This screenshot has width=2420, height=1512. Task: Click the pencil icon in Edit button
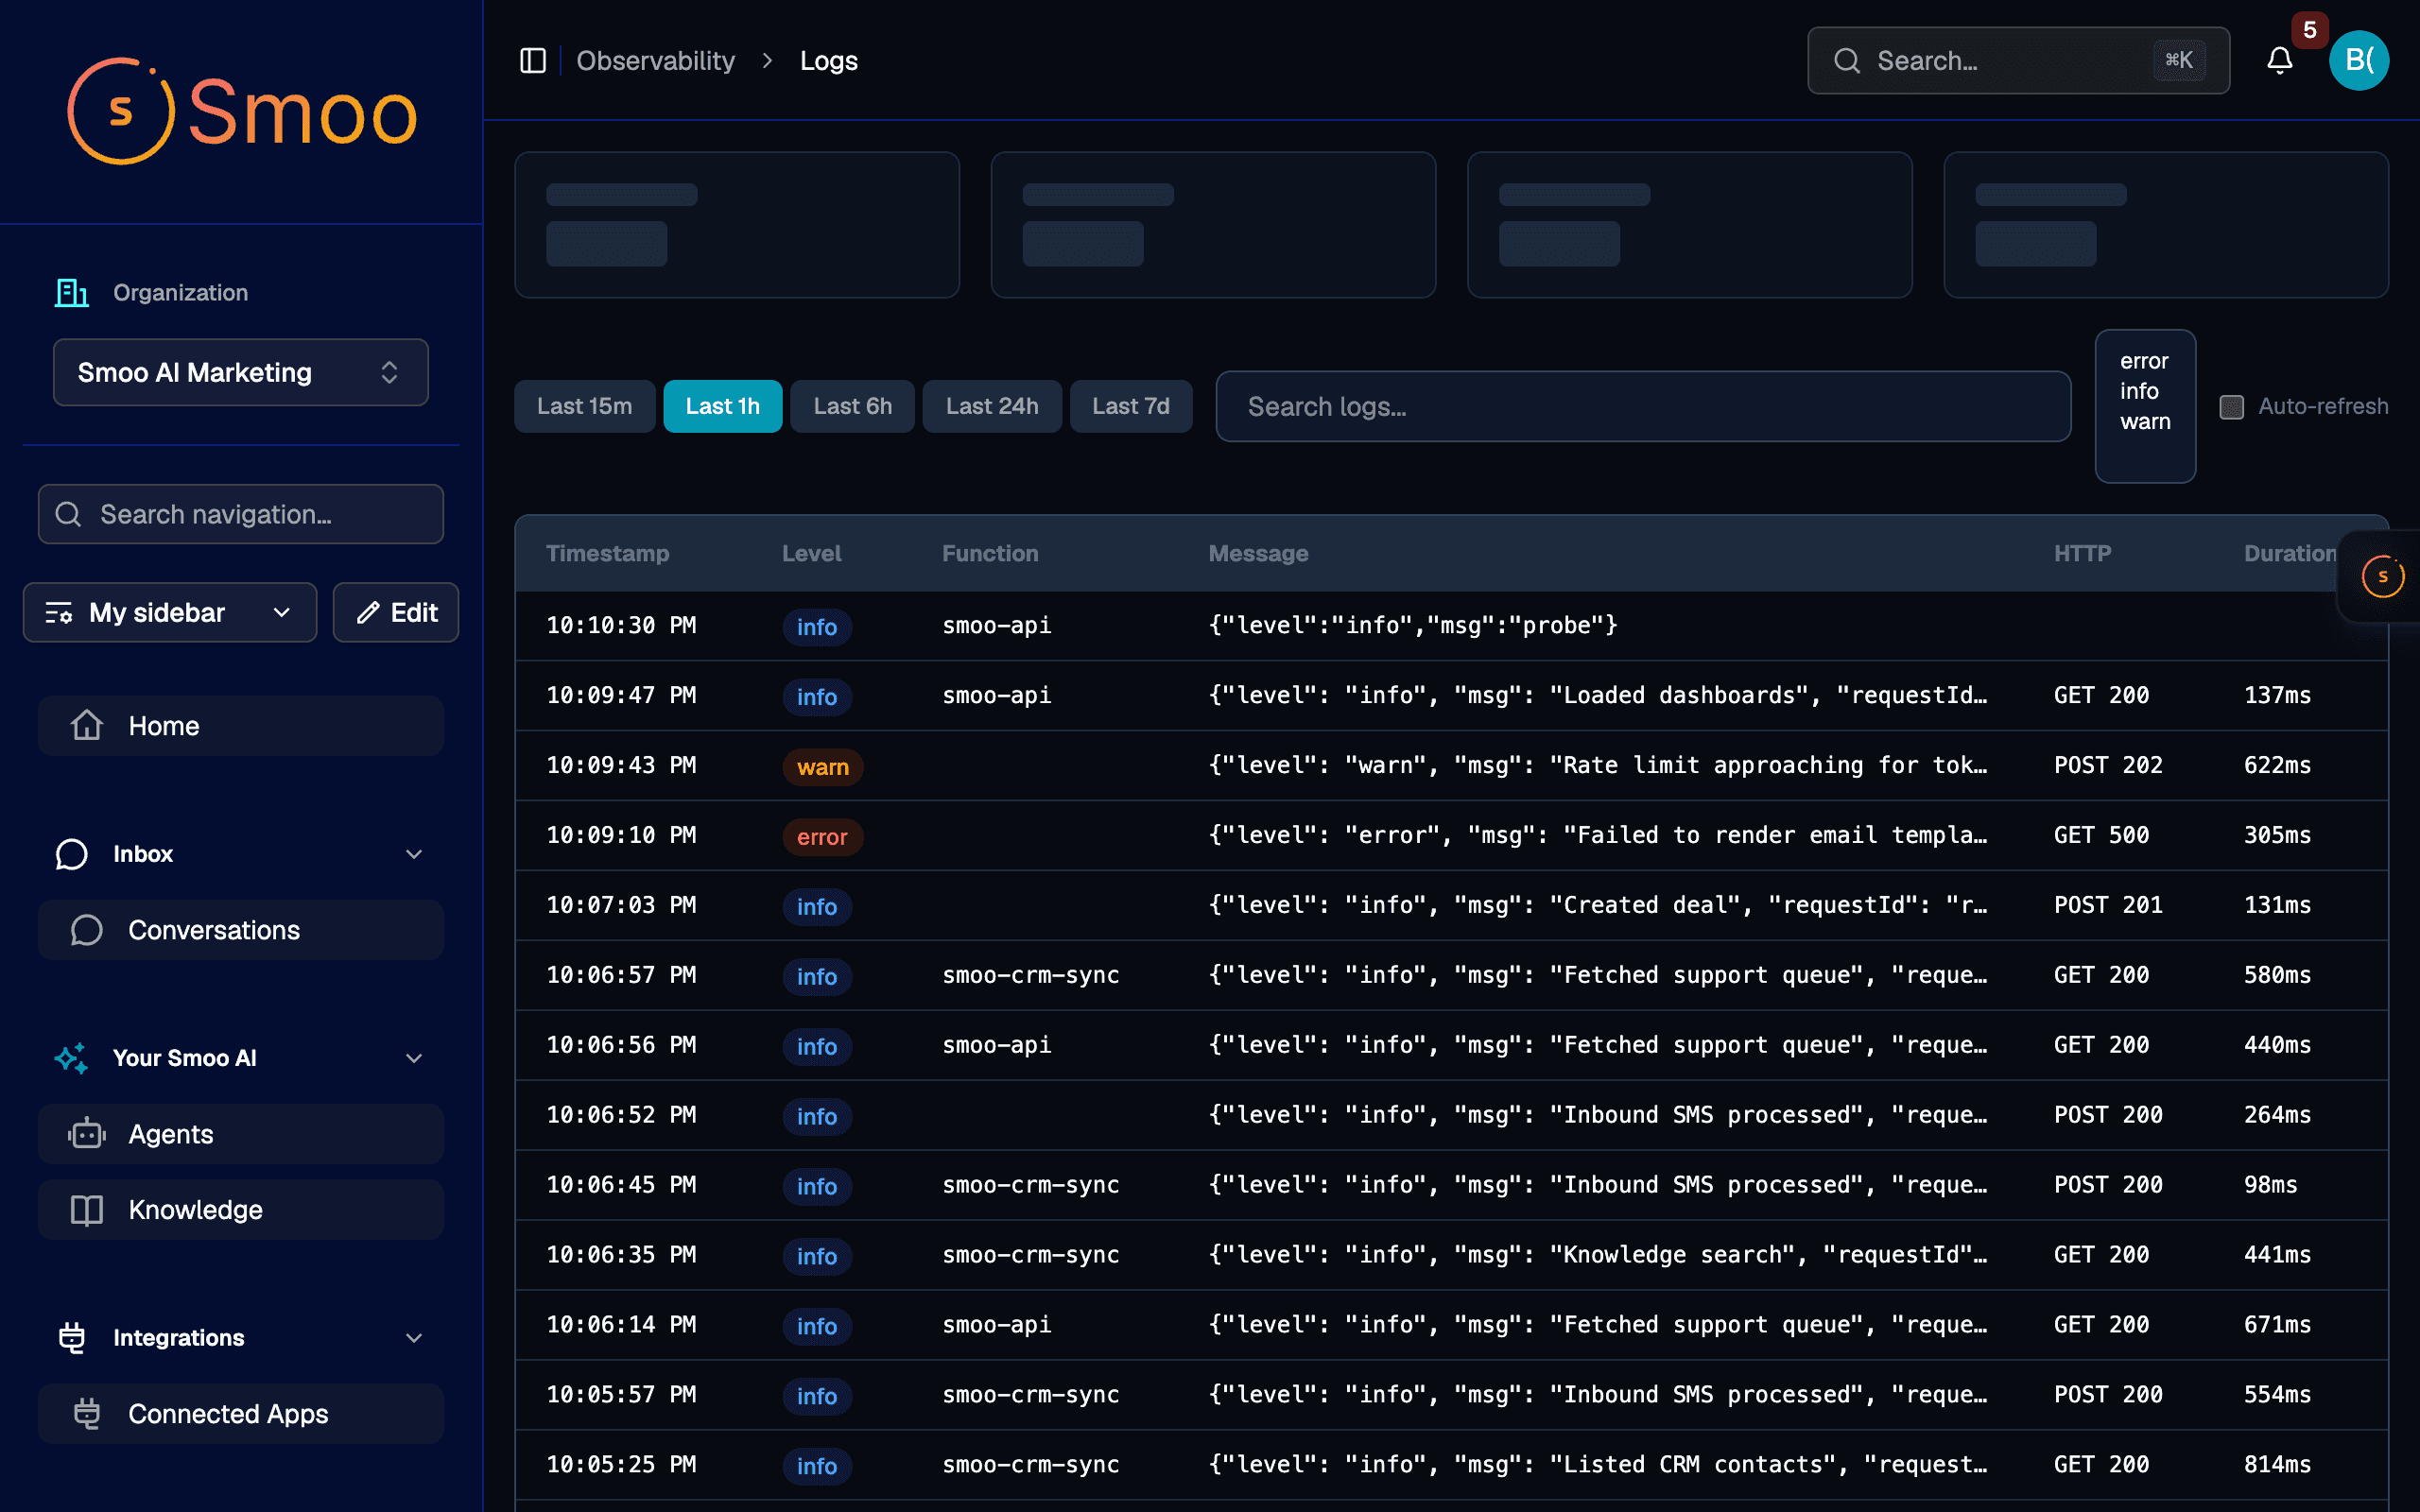pyautogui.click(x=368, y=612)
